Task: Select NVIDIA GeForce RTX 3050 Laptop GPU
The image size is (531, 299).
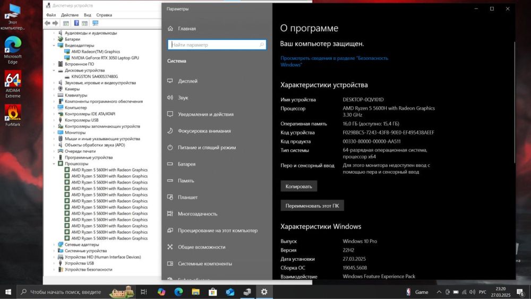Action: [x=105, y=58]
